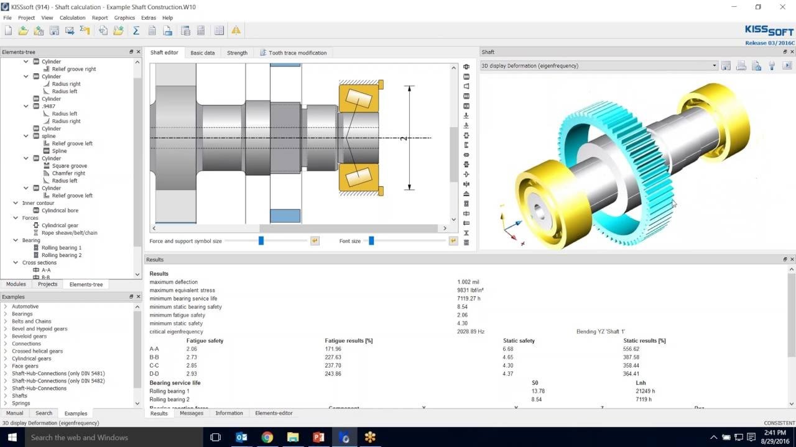Reset the font size to default
The width and height of the screenshot is (796, 447).
(x=453, y=241)
